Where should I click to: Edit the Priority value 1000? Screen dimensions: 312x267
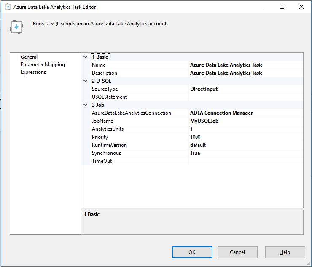[246, 137]
